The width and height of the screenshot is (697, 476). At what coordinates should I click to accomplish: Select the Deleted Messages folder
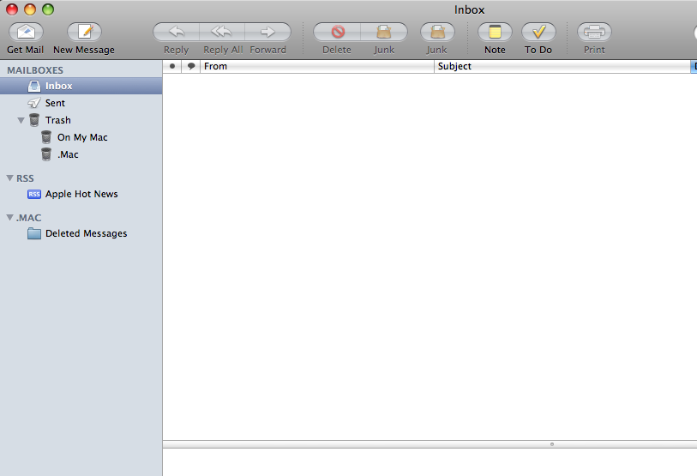point(81,233)
